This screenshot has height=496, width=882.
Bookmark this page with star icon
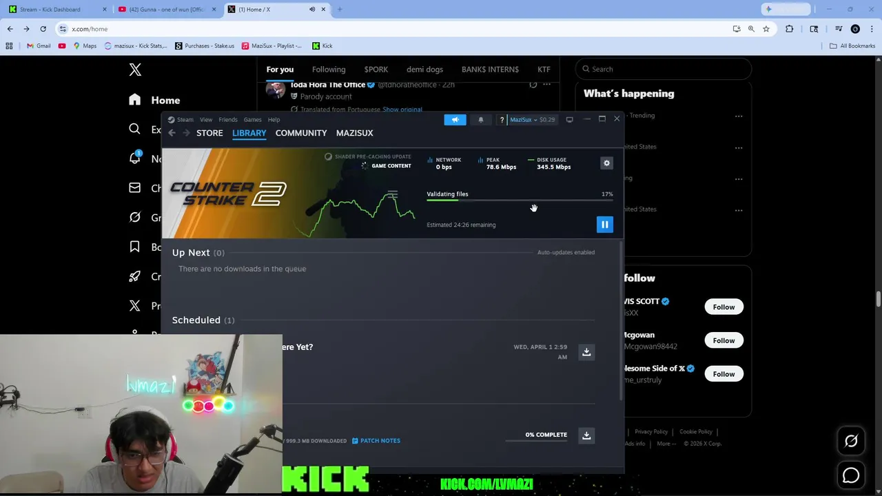point(766,29)
